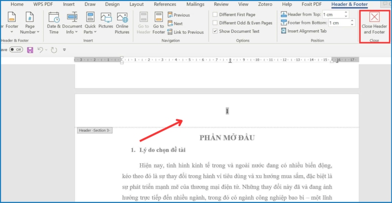Click the Header from Top icon
The width and height of the screenshot is (392, 203).
click(284, 14)
